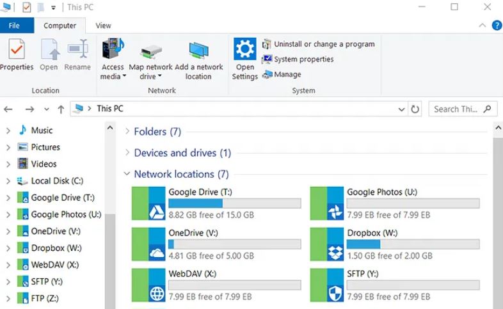Select Google Drive (T:) in navigation pane
This screenshot has width=503, height=309.
tap(63, 198)
